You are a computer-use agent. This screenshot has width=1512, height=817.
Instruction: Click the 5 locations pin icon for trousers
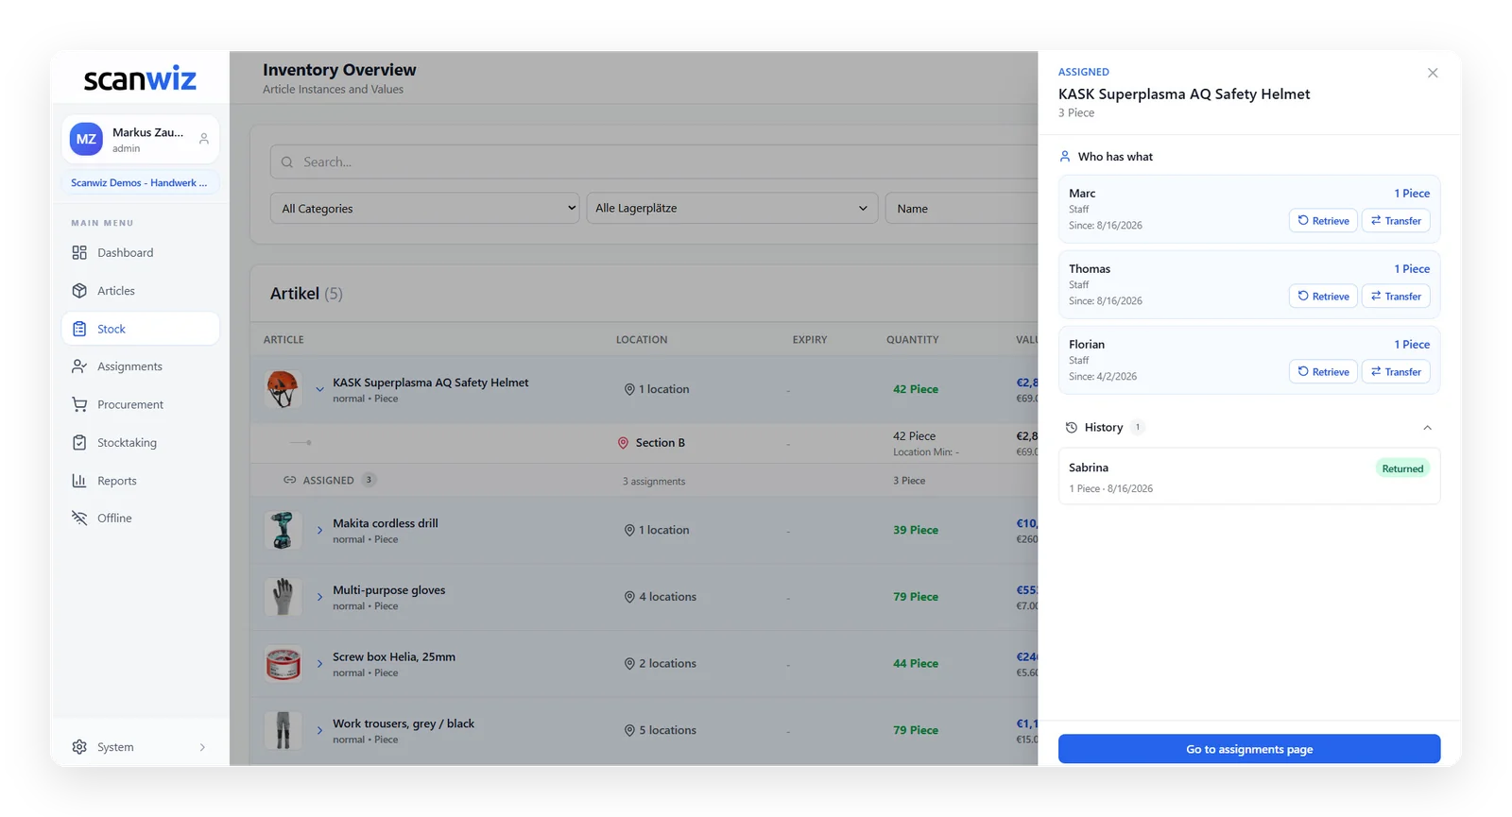[629, 730]
